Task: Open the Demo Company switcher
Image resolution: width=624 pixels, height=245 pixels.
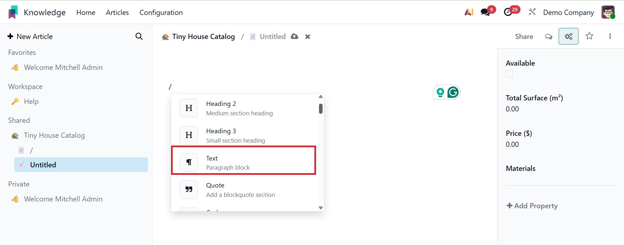Action: point(568,12)
